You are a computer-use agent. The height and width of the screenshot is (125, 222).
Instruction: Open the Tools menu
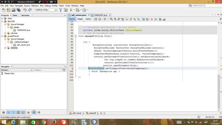[68, 6]
